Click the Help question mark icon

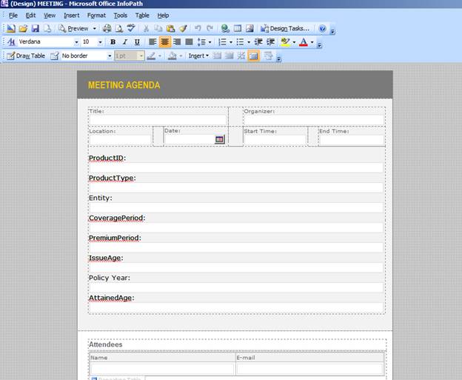[x=322, y=29]
